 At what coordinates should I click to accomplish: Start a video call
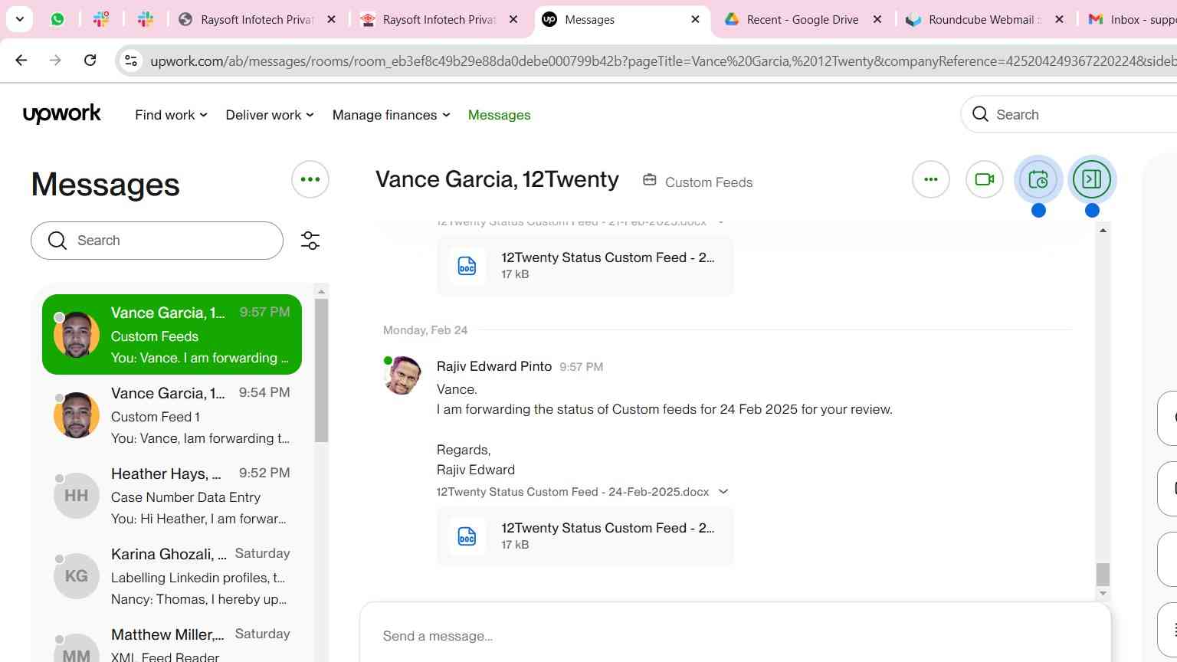click(x=985, y=179)
